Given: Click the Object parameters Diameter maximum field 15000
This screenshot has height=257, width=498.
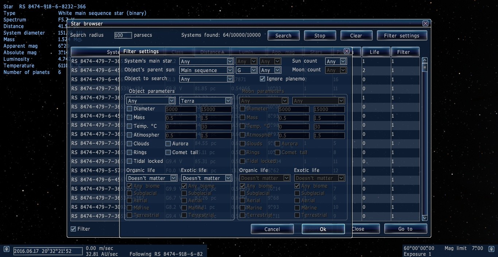Looking at the screenshot, I should 216,109.
